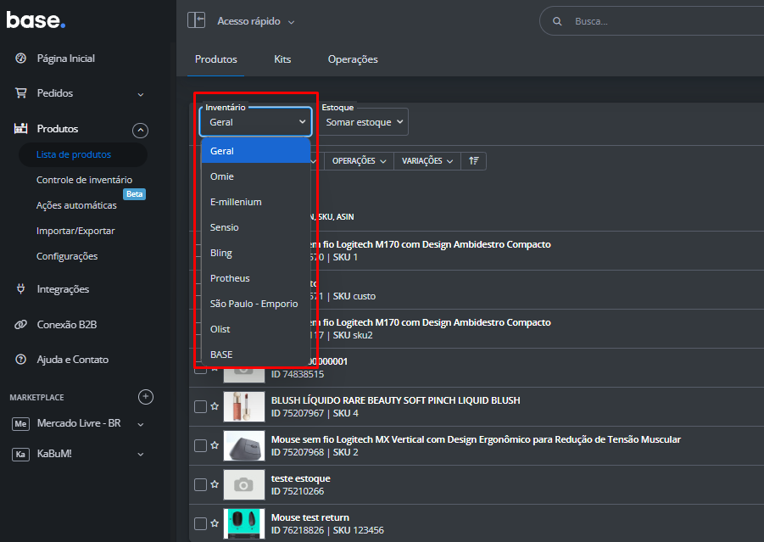Click the Busca search field
This screenshot has width=764, height=542.
pos(653,21)
